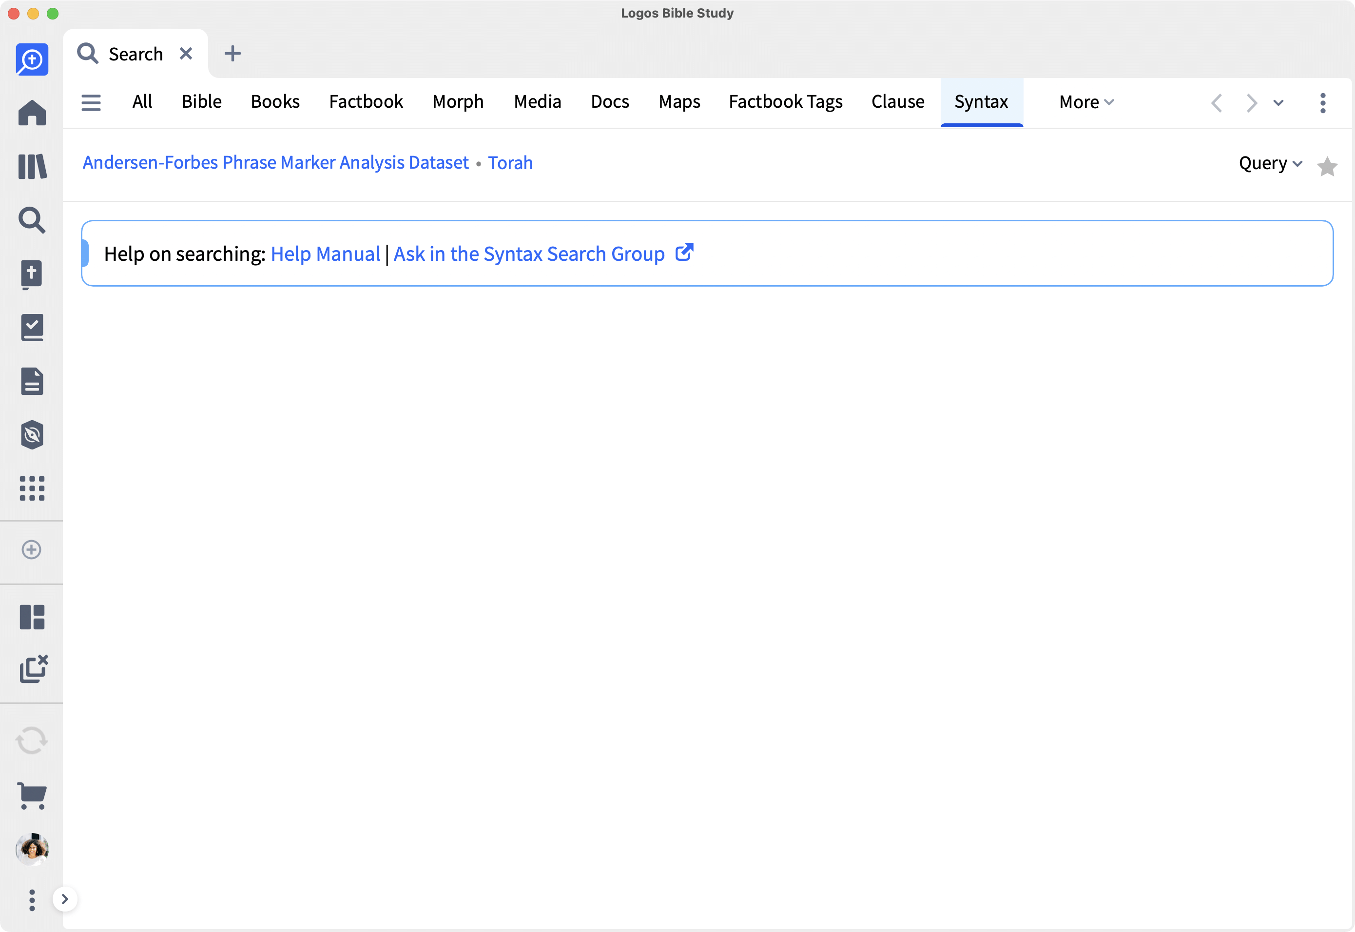Switch to the Bible search tab
This screenshot has width=1355, height=932.
click(201, 101)
